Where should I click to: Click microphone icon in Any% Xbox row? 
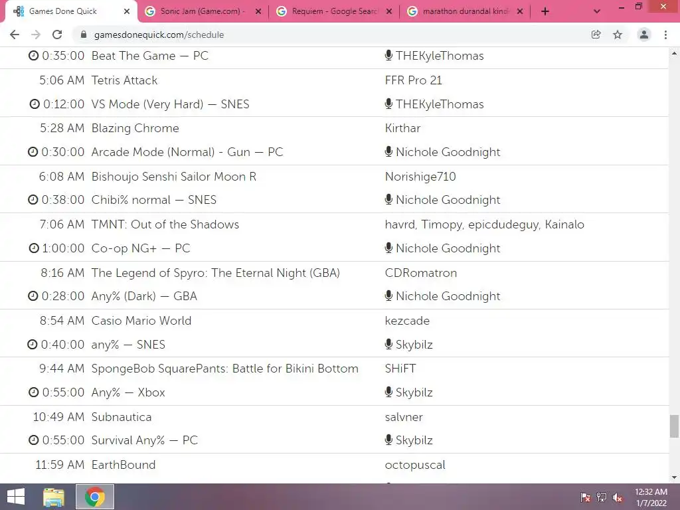click(388, 392)
